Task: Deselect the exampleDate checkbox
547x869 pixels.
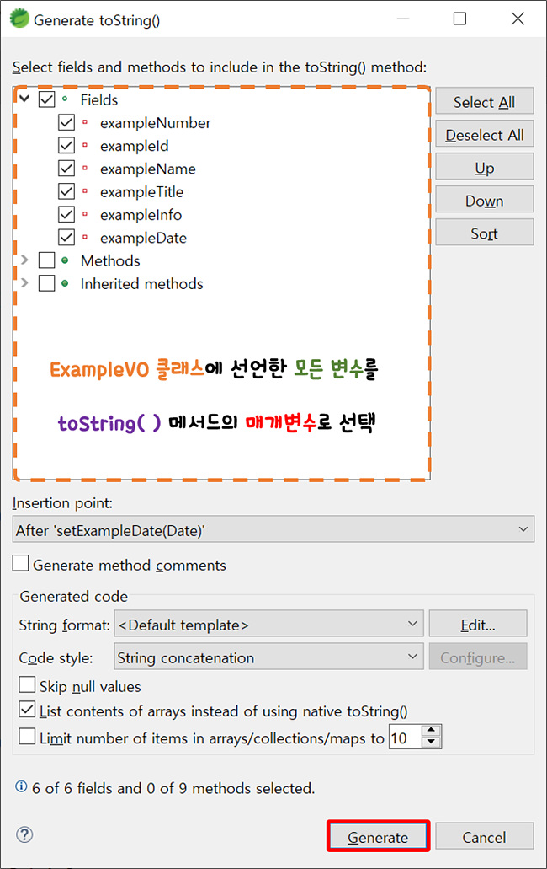Action: click(66, 237)
